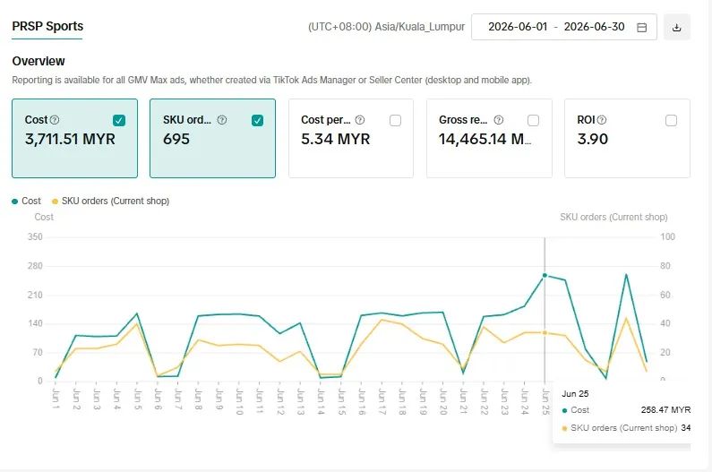Click the SKU orders help icon
This screenshot has height=472, width=712.
click(x=221, y=120)
